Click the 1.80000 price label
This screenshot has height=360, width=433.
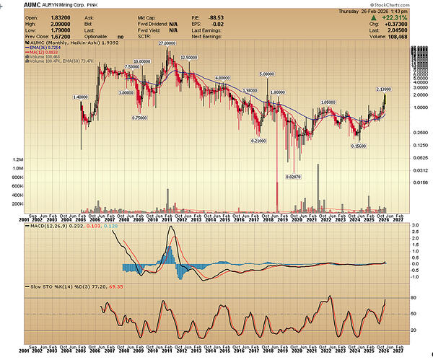point(278,92)
